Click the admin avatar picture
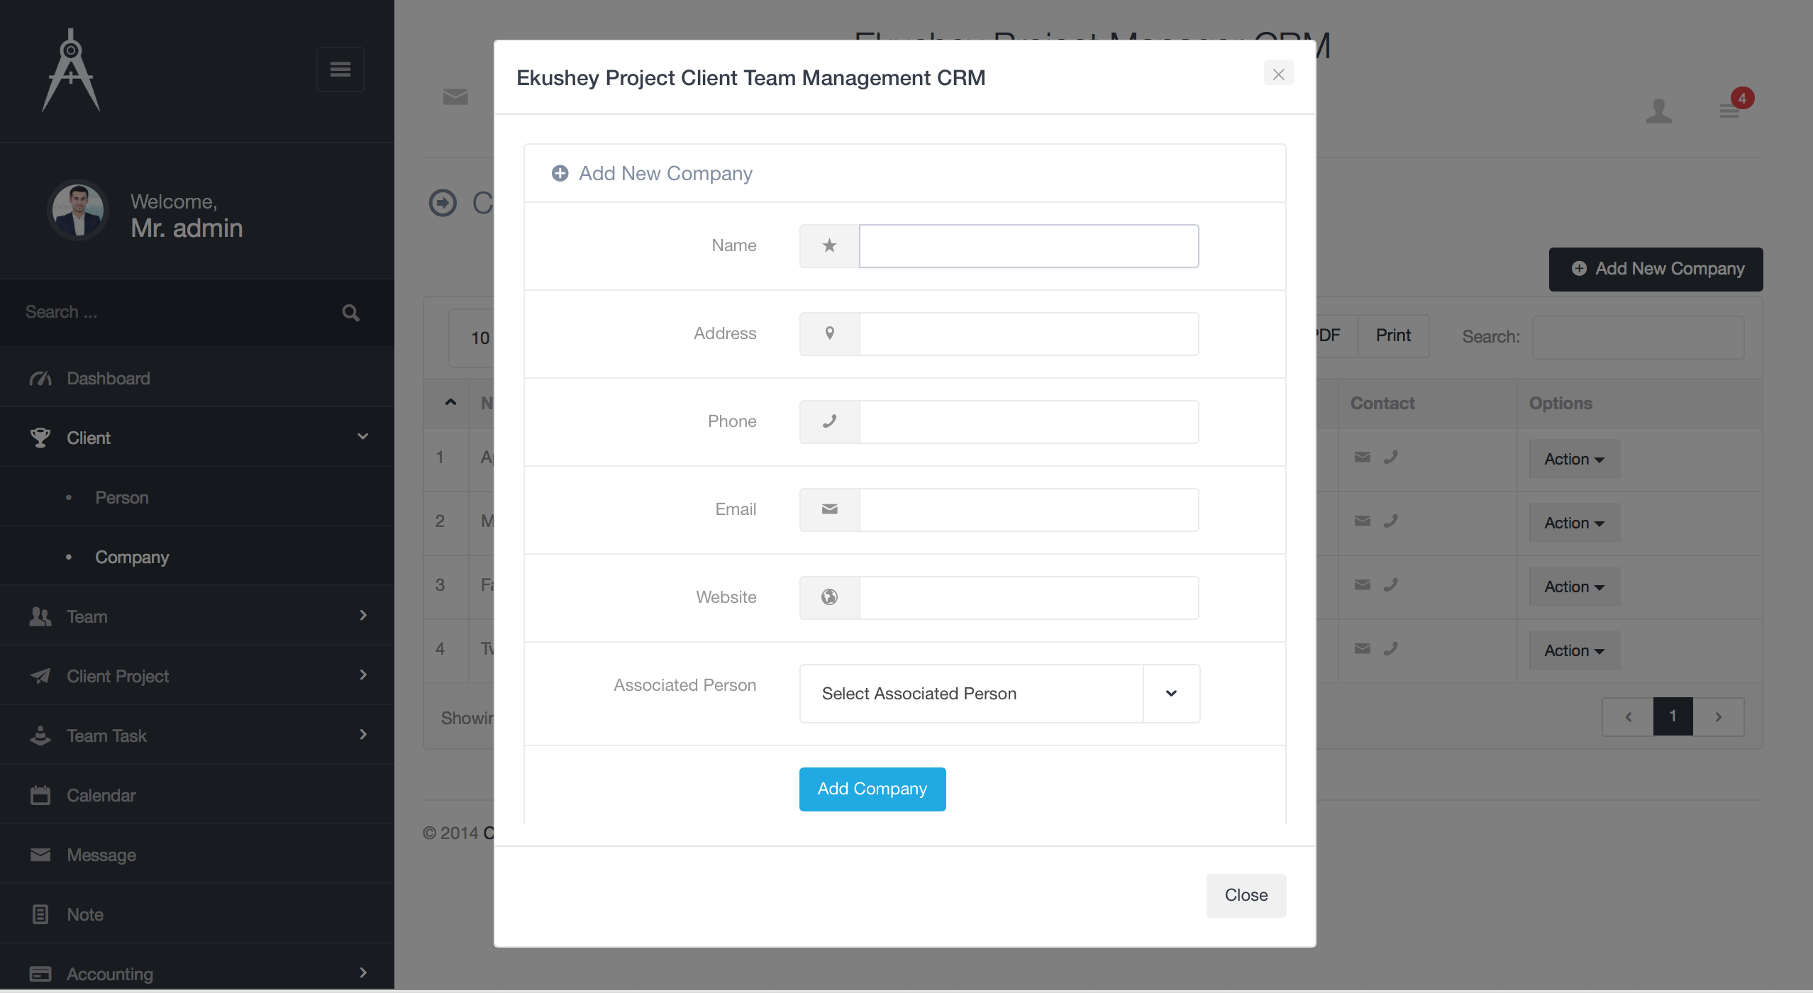Viewport: 1813px width, 993px height. click(x=78, y=211)
